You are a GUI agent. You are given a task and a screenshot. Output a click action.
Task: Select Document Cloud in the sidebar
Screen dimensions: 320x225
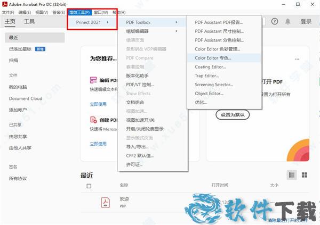25,98
